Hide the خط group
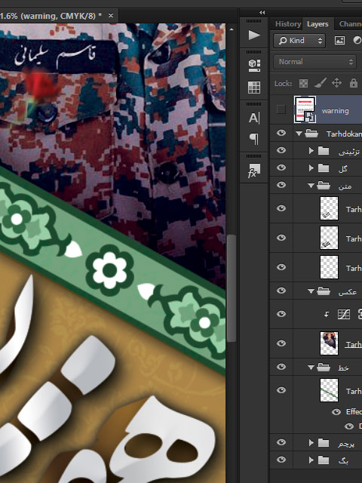 (281, 367)
